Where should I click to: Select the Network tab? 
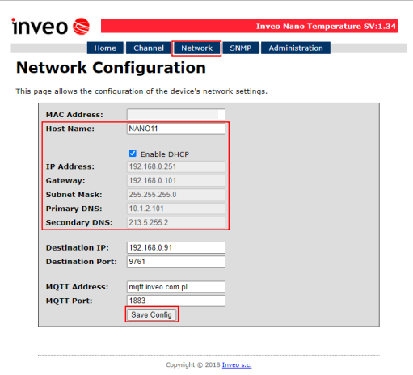coord(196,48)
